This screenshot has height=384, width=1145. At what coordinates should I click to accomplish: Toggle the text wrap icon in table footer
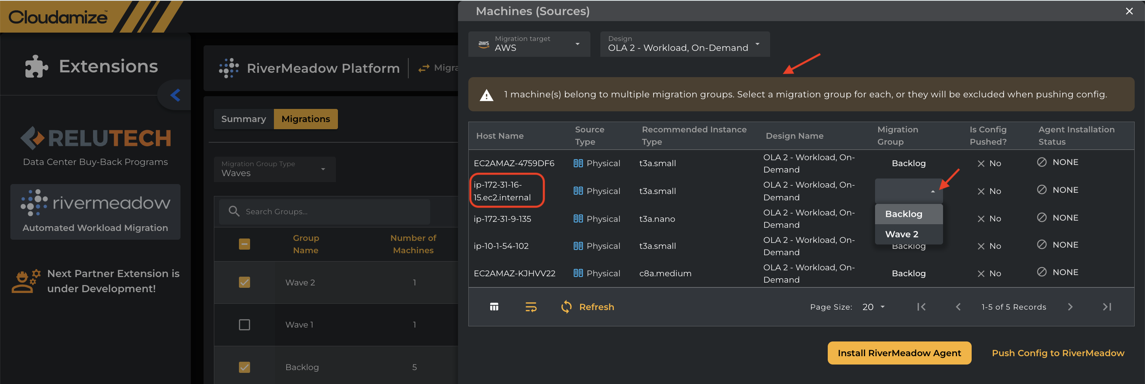pos(531,306)
